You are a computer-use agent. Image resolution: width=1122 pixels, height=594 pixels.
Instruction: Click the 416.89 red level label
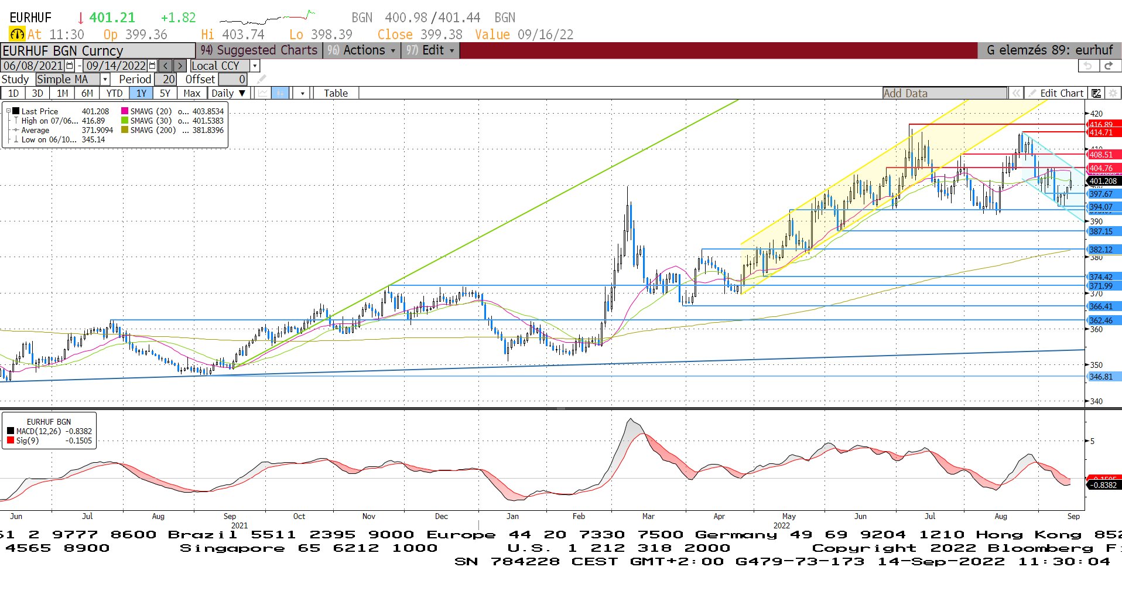pos(1103,124)
